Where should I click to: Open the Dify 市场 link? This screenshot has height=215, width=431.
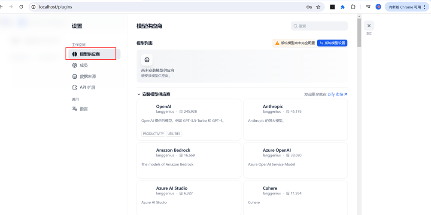(337, 94)
